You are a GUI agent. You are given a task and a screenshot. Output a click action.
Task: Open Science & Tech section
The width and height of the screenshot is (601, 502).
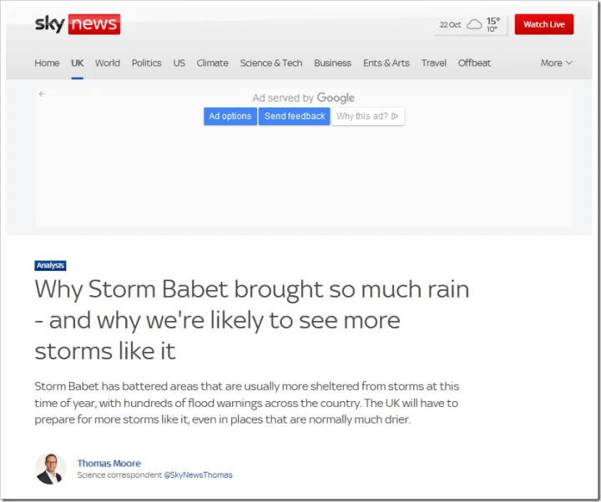click(x=271, y=63)
